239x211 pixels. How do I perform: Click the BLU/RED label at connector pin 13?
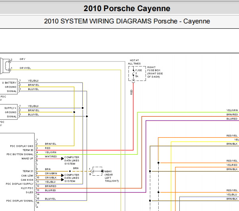click(51, 190)
